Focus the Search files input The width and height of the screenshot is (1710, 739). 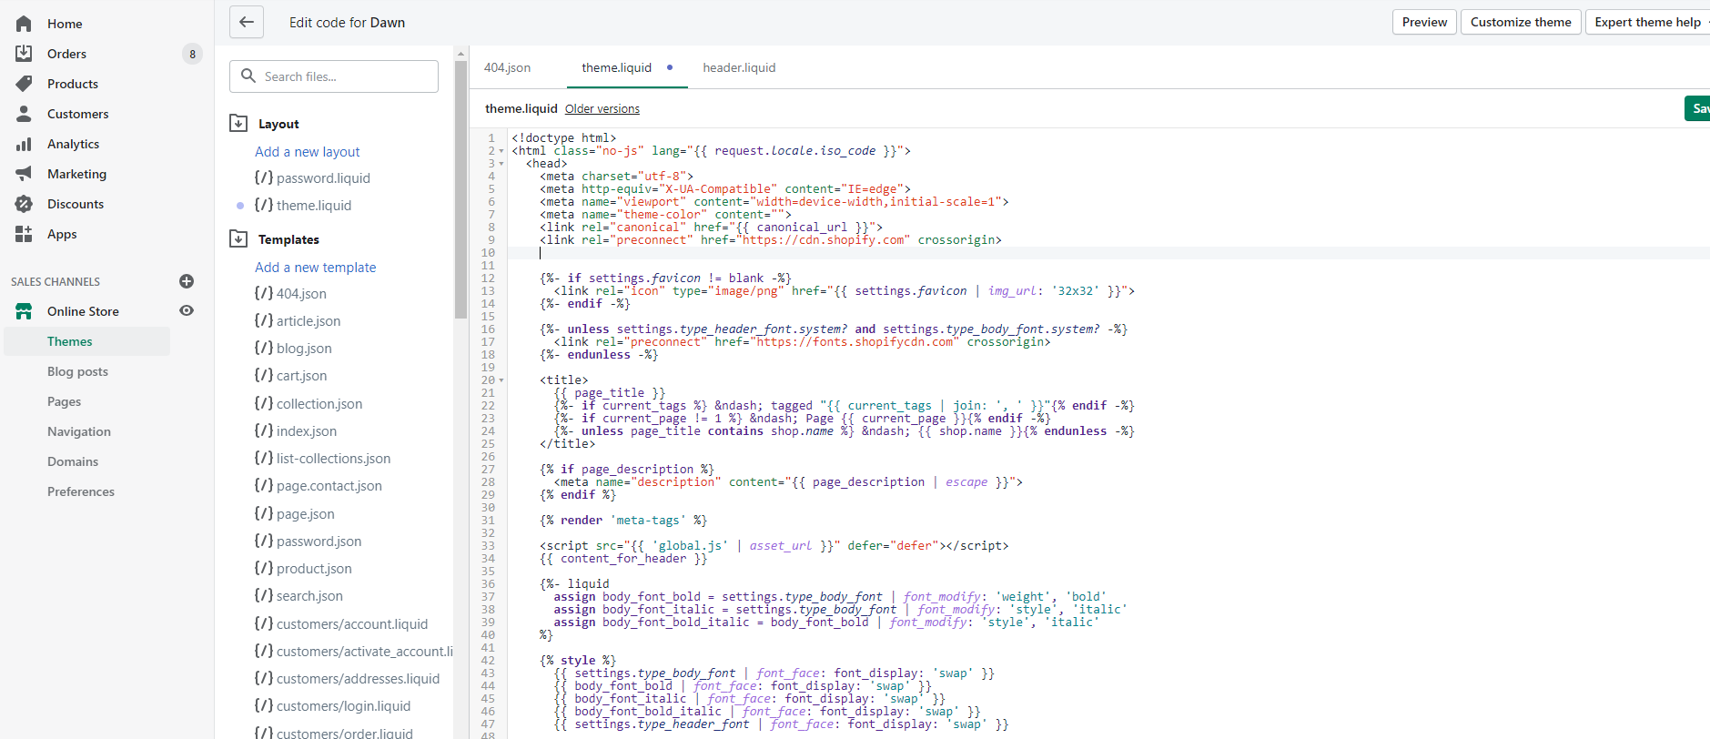pyautogui.click(x=334, y=76)
